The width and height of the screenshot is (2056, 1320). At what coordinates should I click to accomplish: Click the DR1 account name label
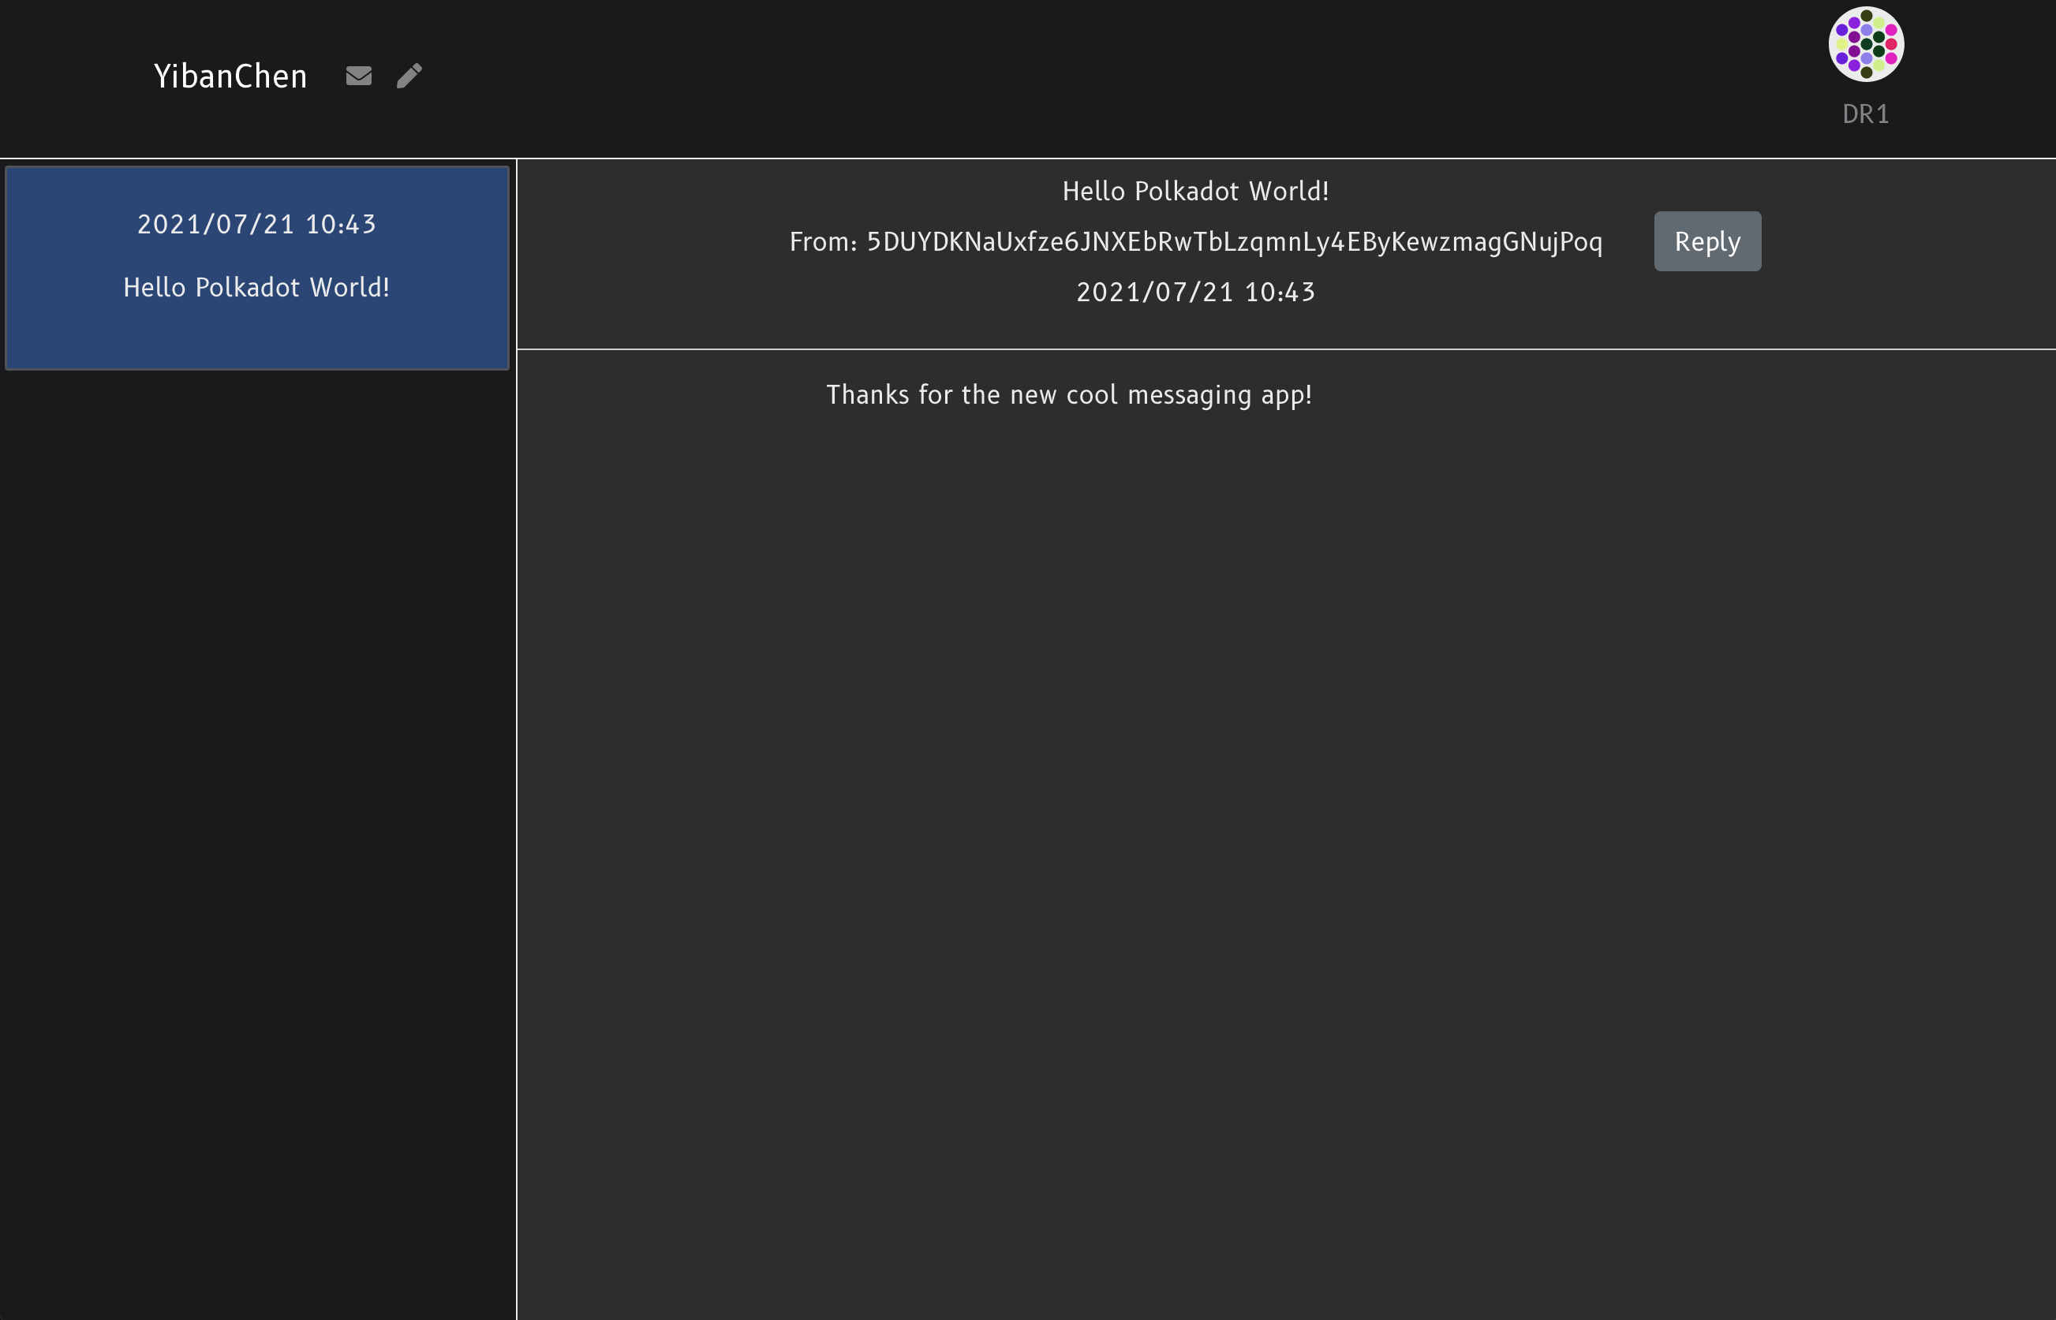[x=1866, y=114]
